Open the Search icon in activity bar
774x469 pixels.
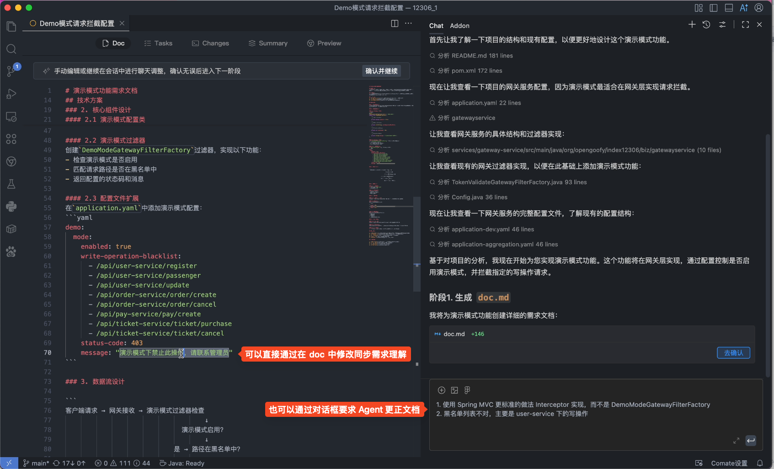(11, 49)
